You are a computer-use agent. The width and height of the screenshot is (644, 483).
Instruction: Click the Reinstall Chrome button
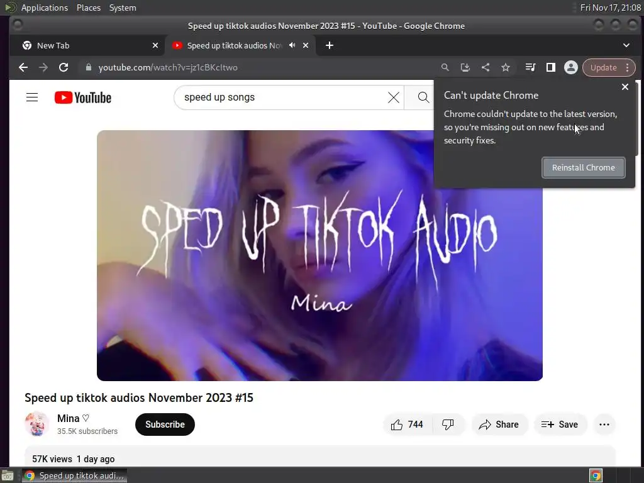583,167
